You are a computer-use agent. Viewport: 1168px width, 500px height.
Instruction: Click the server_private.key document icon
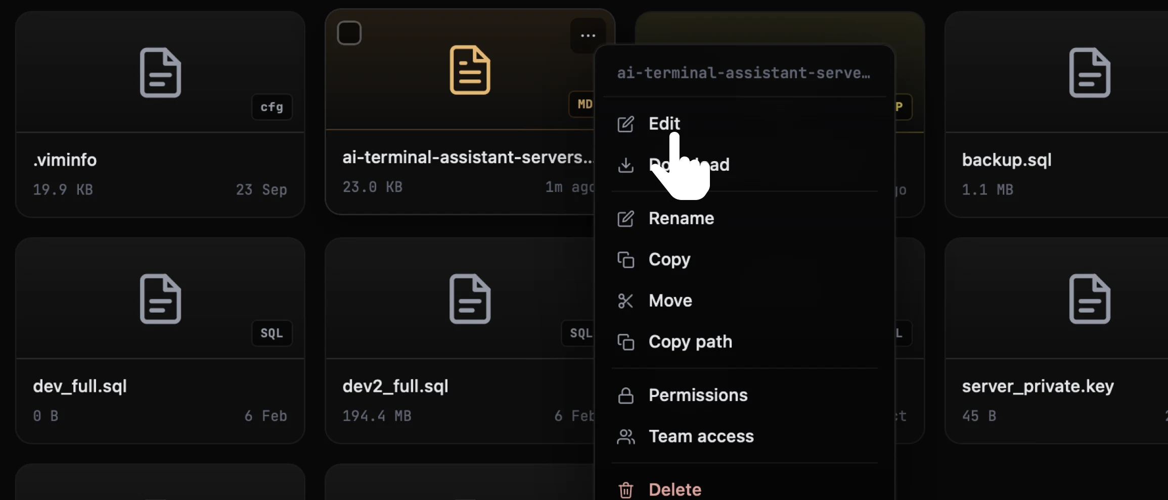[x=1090, y=299]
